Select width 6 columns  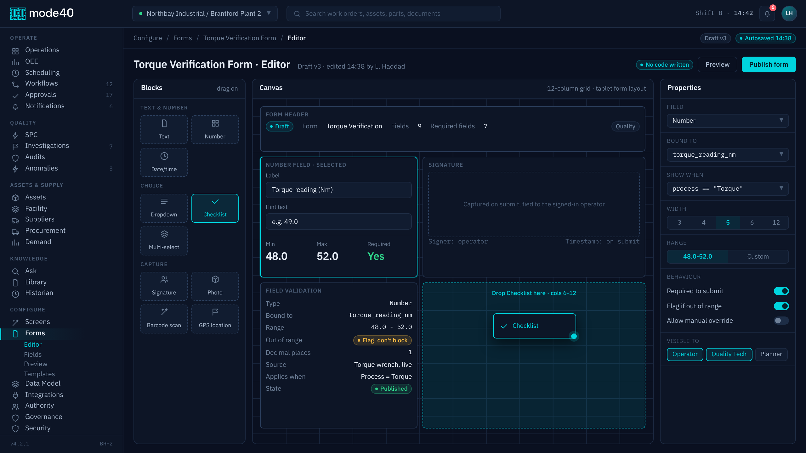click(752, 223)
